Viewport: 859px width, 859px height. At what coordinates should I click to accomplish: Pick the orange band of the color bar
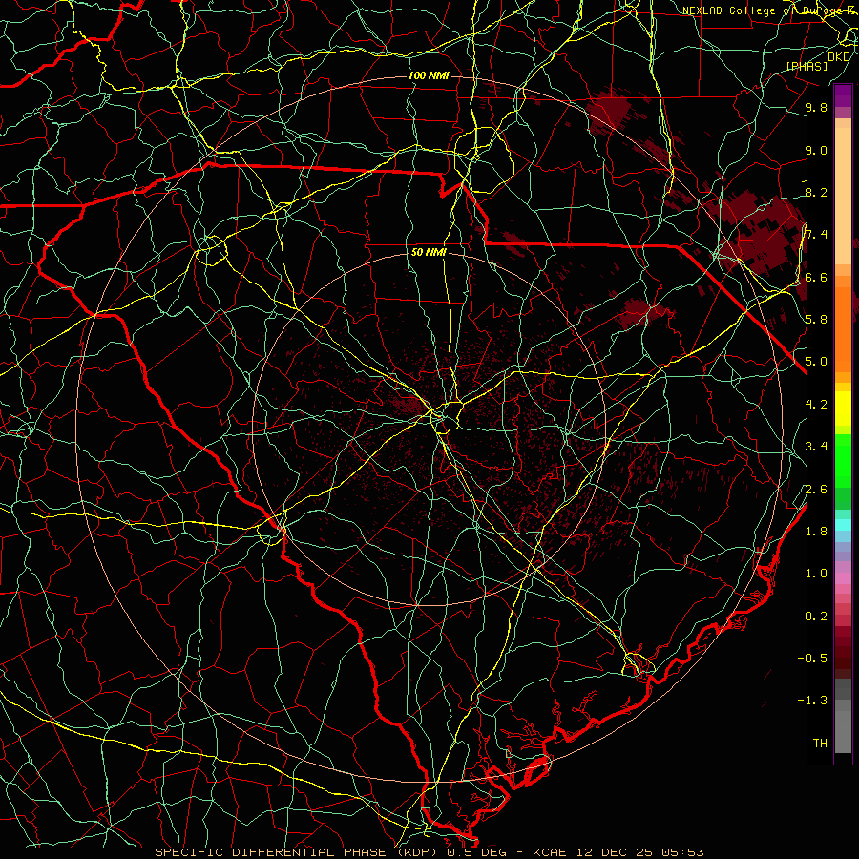(x=843, y=330)
